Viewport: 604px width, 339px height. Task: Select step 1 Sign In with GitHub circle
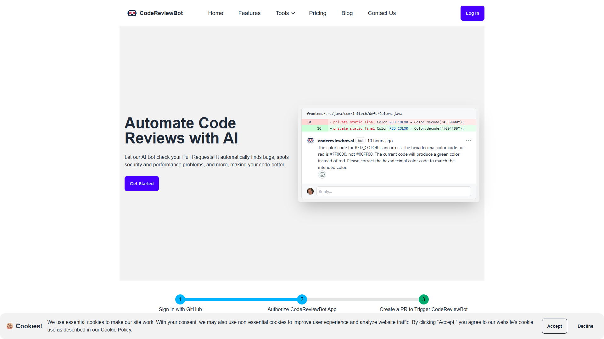[180, 299]
